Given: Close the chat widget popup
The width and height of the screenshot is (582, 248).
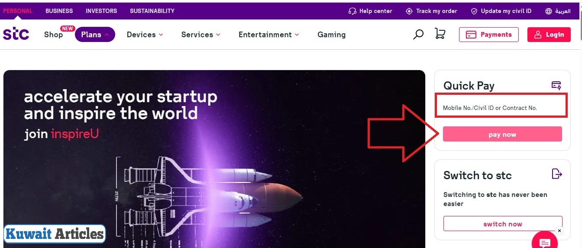Looking at the screenshot, I should click(x=559, y=231).
